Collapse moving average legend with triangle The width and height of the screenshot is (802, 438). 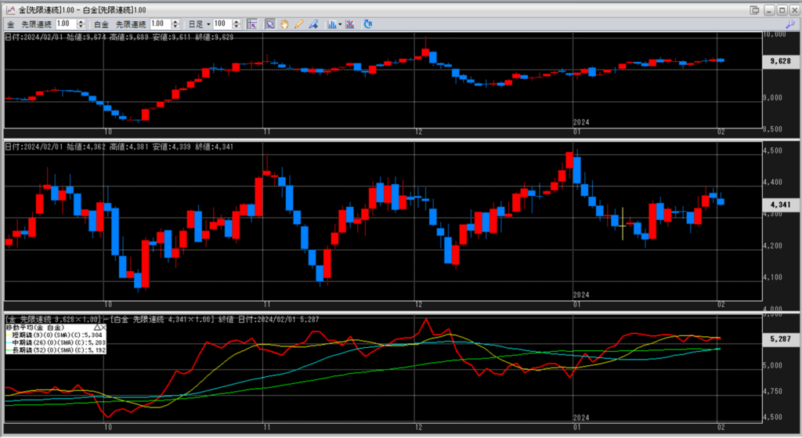coord(97,328)
